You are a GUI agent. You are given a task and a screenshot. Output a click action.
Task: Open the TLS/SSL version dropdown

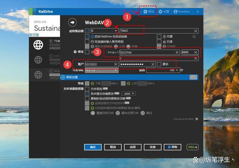(102, 70)
